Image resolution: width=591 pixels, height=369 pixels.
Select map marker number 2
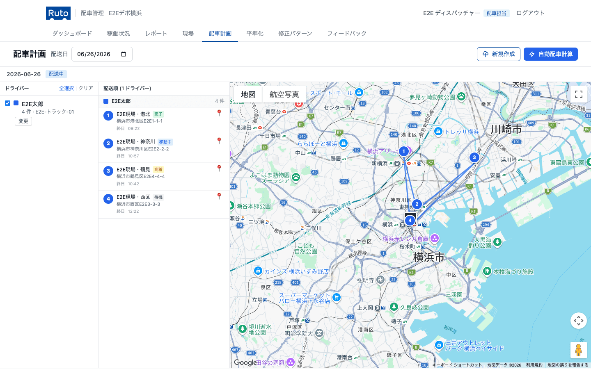[x=417, y=204]
